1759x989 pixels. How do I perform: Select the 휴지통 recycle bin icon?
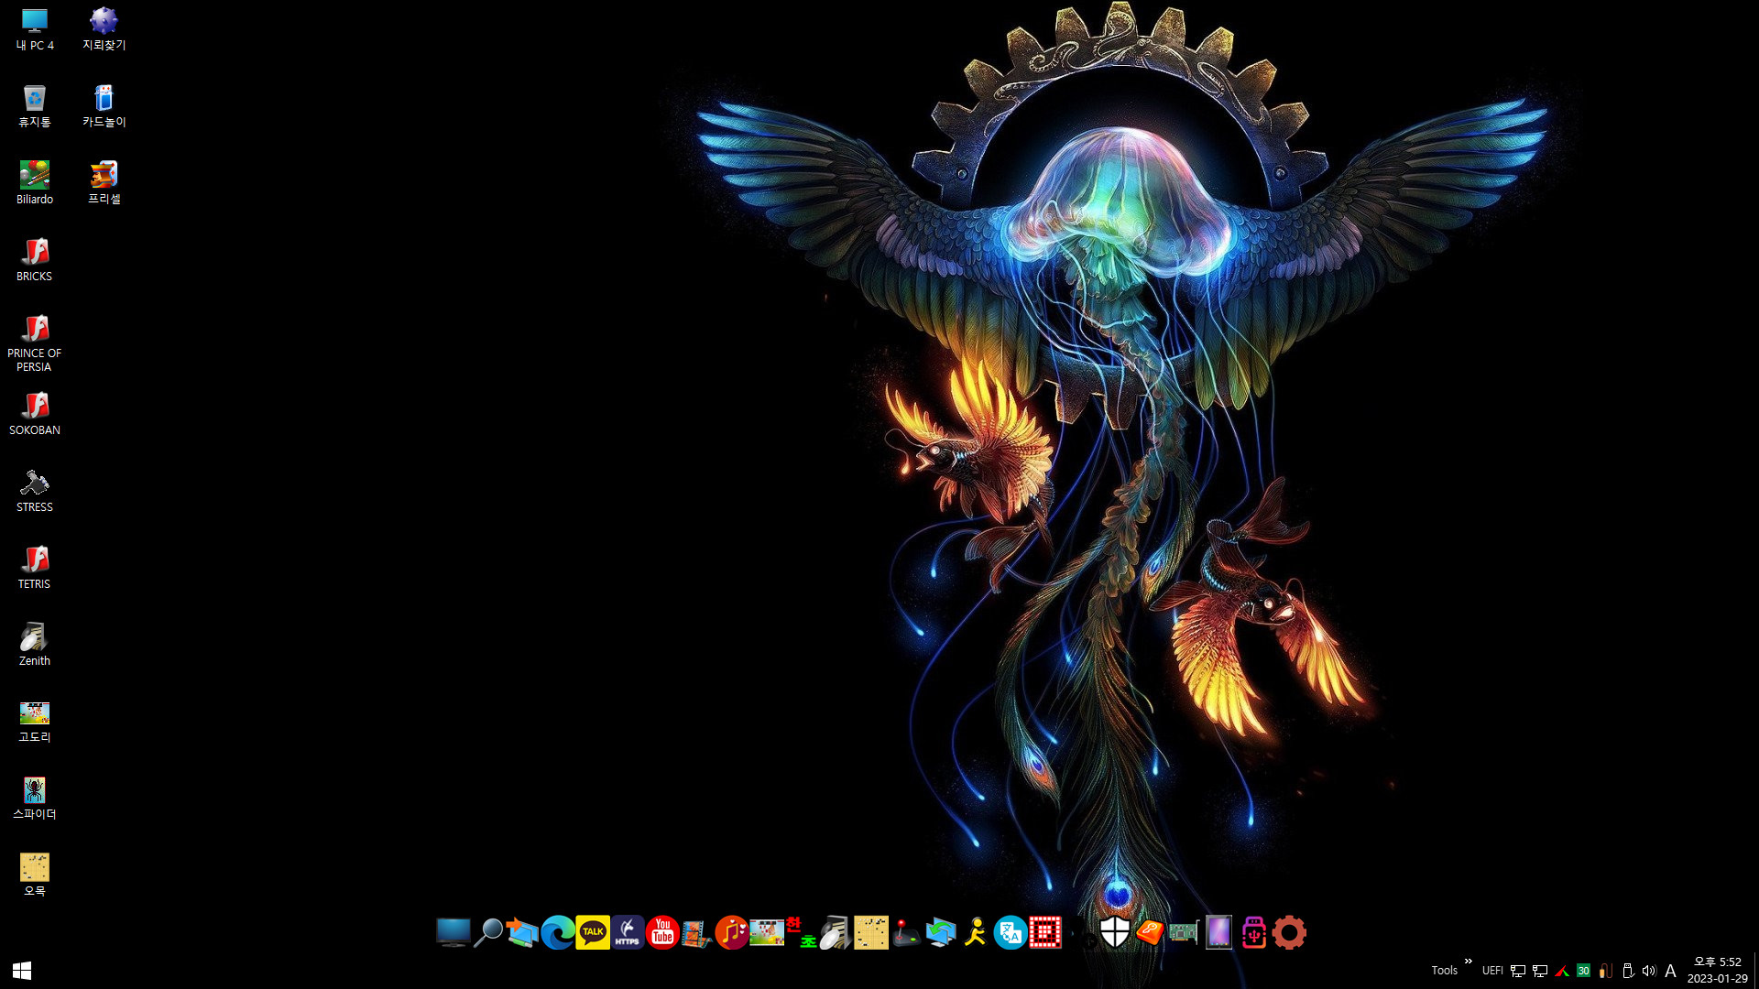point(35,105)
